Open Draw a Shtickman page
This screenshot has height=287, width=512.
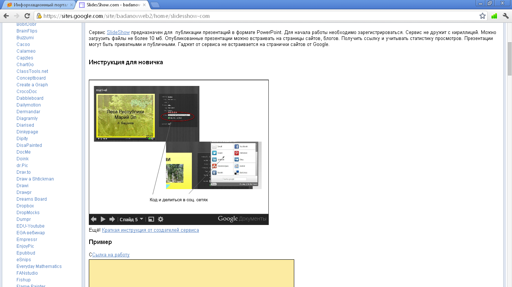[x=35, y=179]
